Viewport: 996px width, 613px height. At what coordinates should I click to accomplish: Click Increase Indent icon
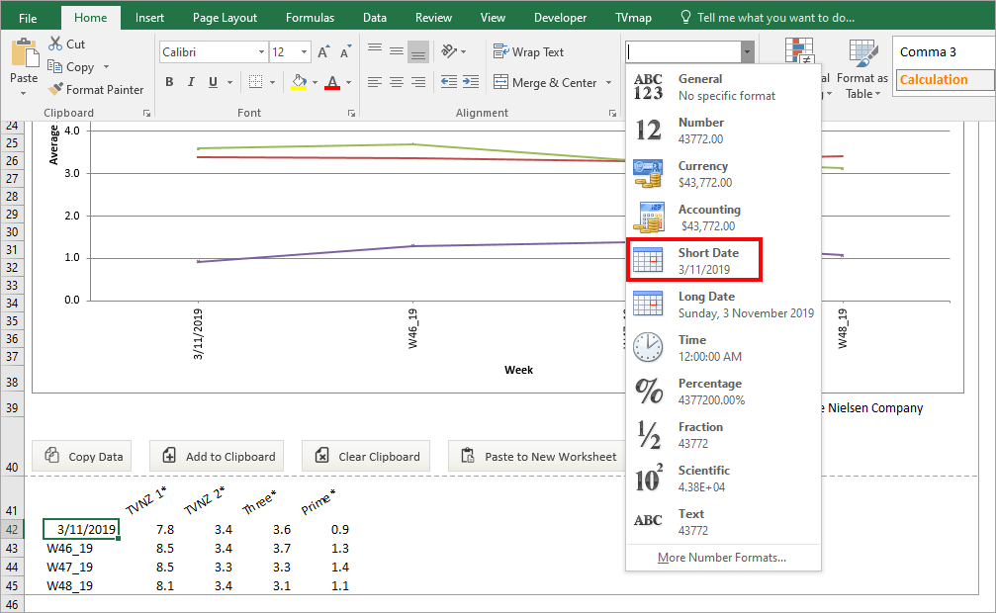(471, 81)
